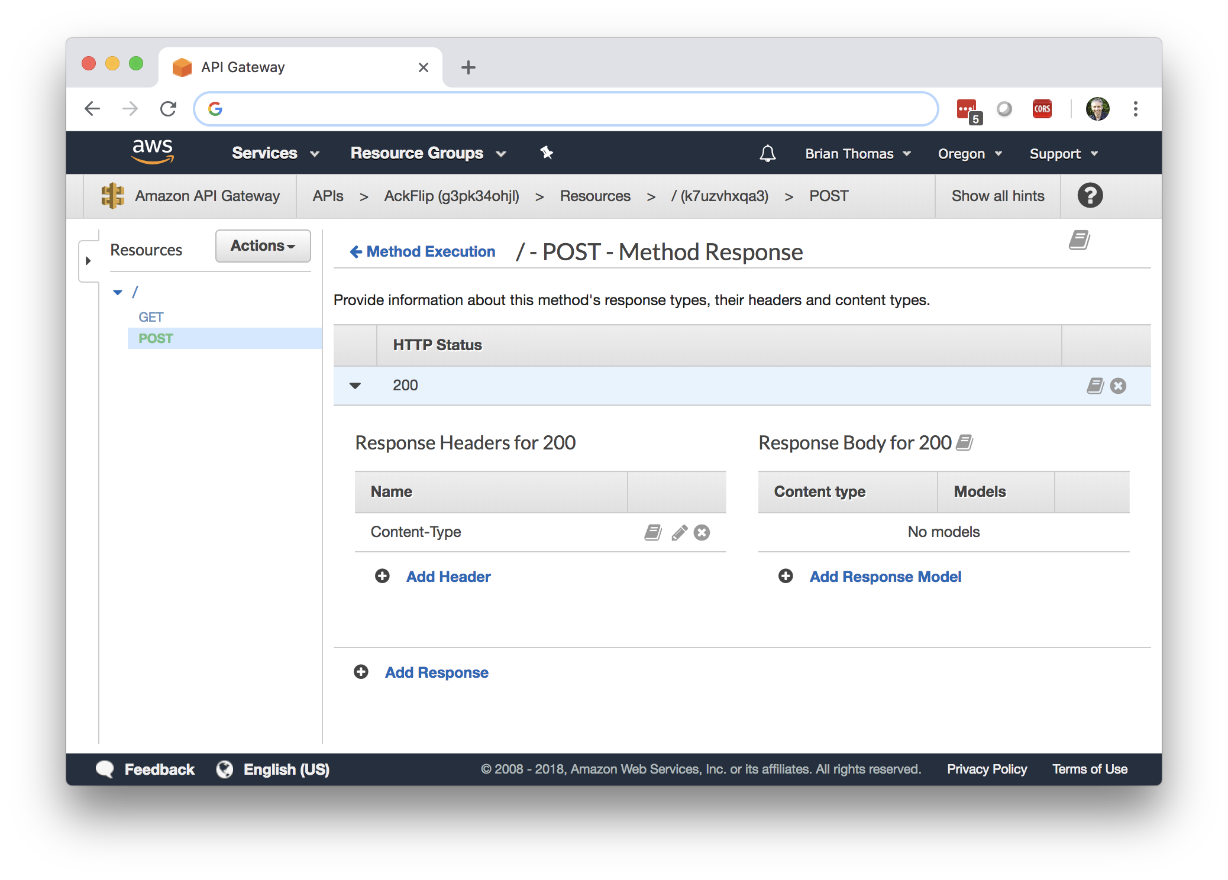This screenshot has width=1228, height=880.
Task: Edit the Content-Type header with the pencil
Action: [679, 532]
